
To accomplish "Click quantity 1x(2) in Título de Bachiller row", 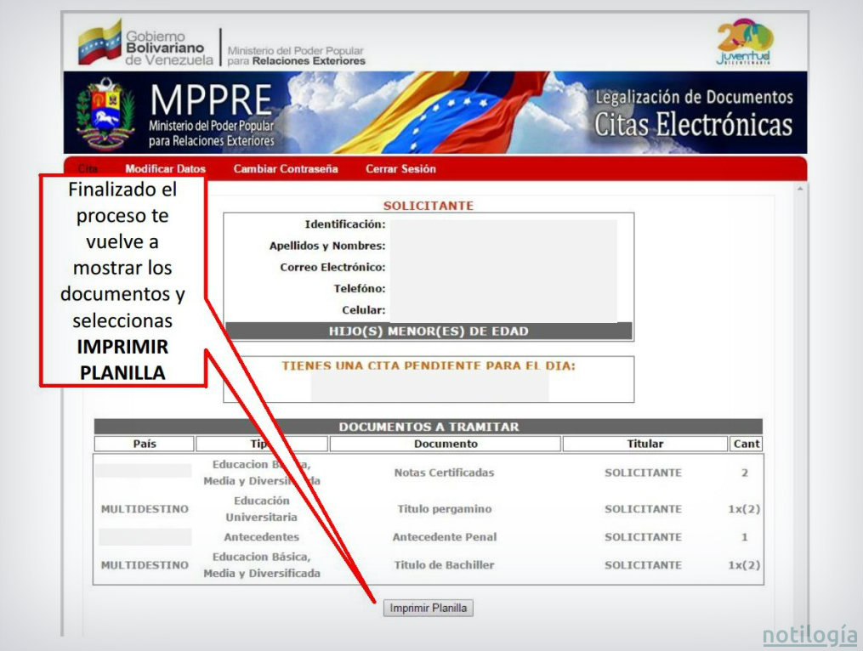I will (x=744, y=565).
